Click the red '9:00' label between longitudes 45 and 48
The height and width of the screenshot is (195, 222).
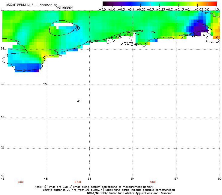(x=20, y=182)
